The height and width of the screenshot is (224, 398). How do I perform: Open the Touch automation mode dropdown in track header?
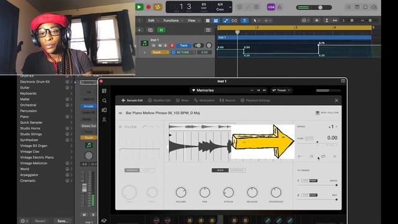(x=160, y=52)
